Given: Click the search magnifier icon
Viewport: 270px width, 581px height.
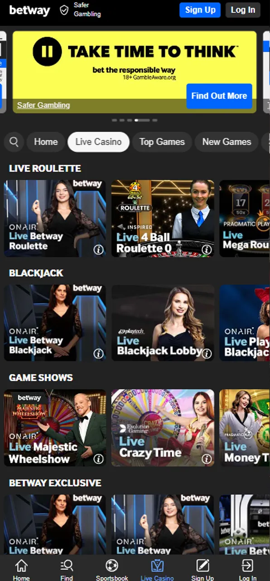Looking at the screenshot, I should pos(14,142).
